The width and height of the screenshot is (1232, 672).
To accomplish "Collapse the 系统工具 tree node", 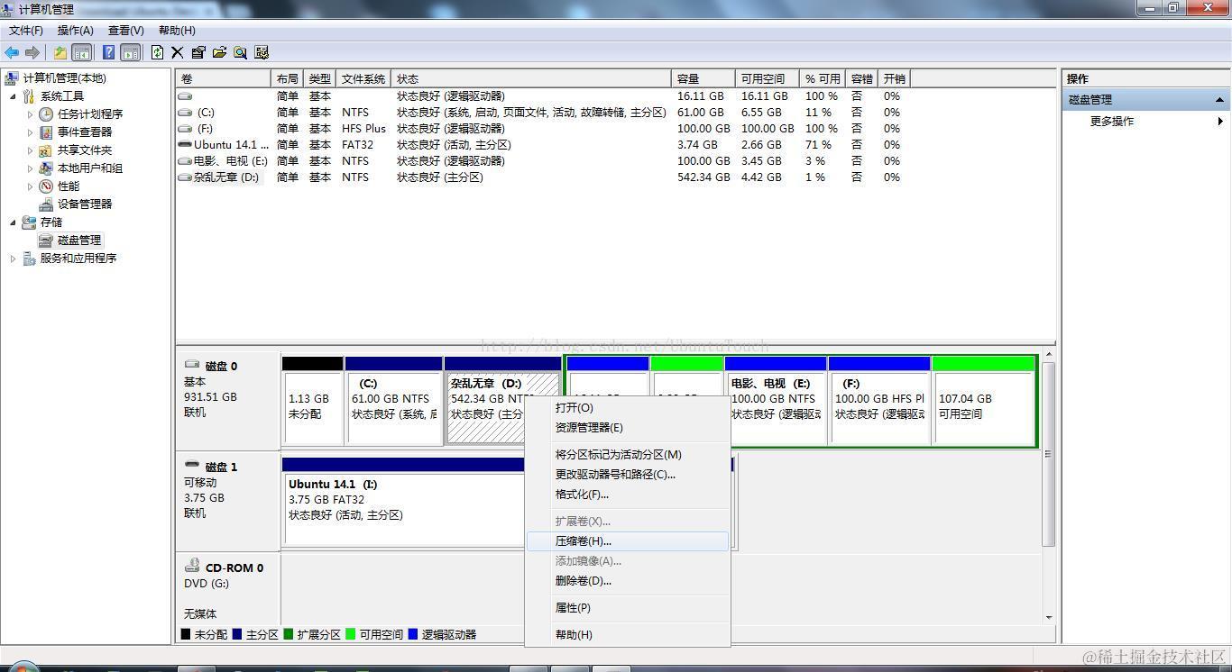I will [x=13, y=96].
